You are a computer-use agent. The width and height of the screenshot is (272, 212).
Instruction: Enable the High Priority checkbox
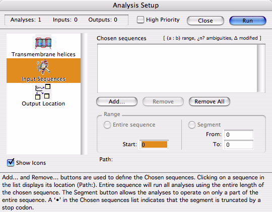141,20
